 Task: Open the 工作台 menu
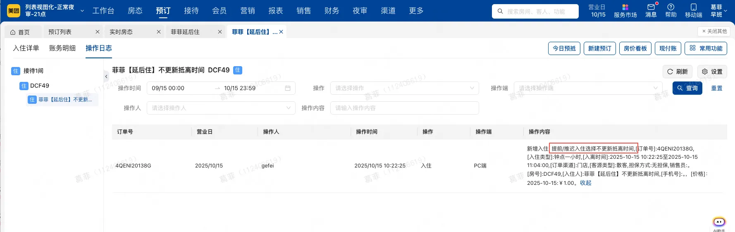tap(103, 11)
